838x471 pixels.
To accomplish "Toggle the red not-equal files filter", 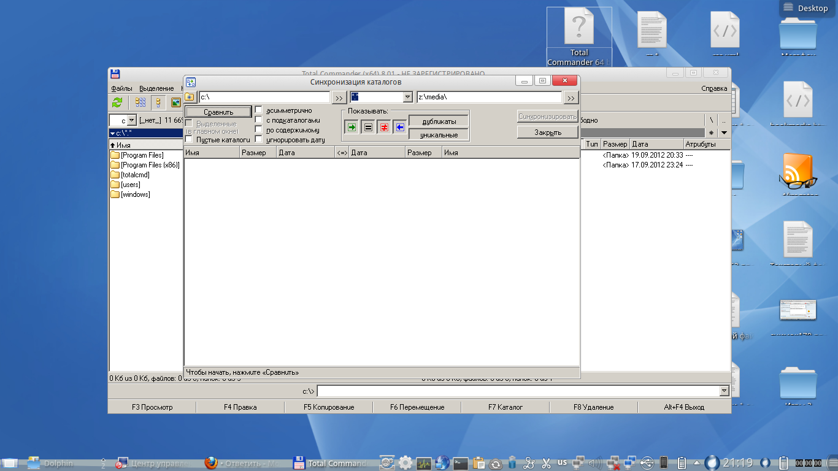I will click(383, 127).
